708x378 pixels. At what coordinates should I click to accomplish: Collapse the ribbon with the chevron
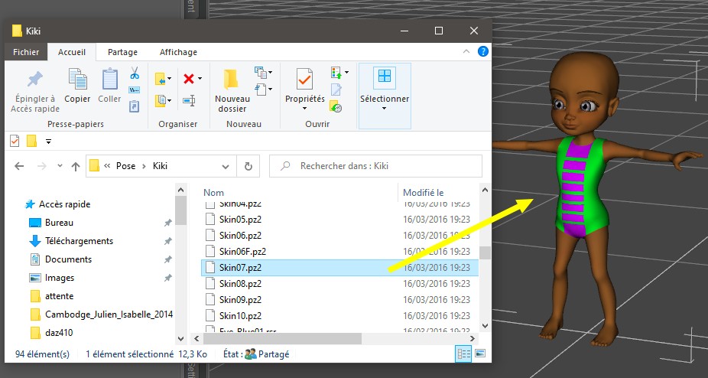(466, 51)
